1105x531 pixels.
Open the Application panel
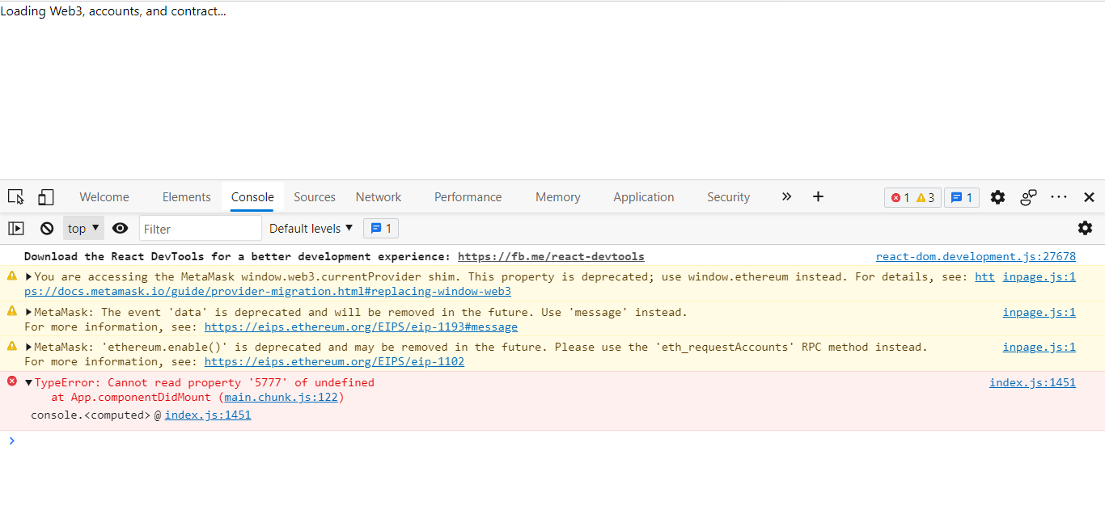coord(643,196)
